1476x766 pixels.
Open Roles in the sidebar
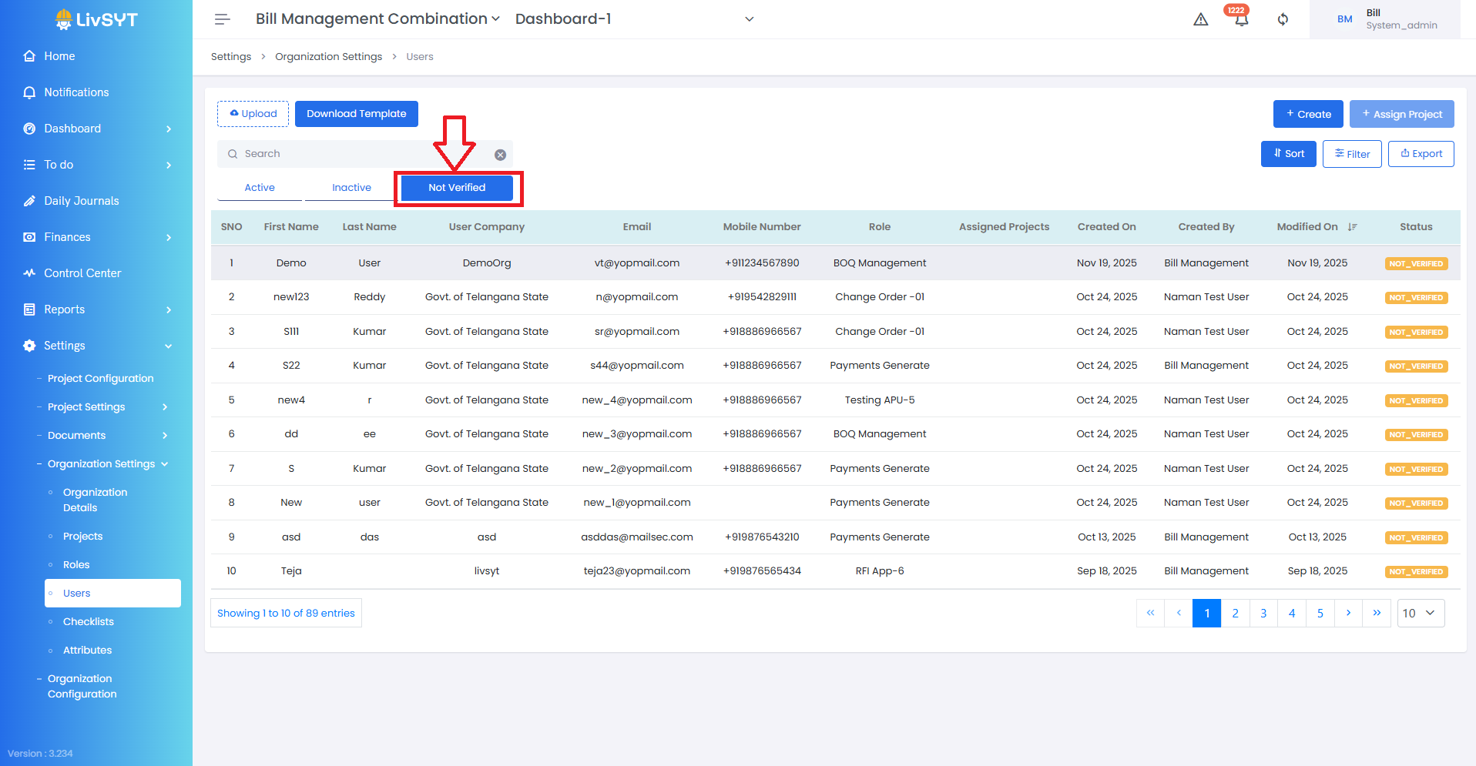76,565
